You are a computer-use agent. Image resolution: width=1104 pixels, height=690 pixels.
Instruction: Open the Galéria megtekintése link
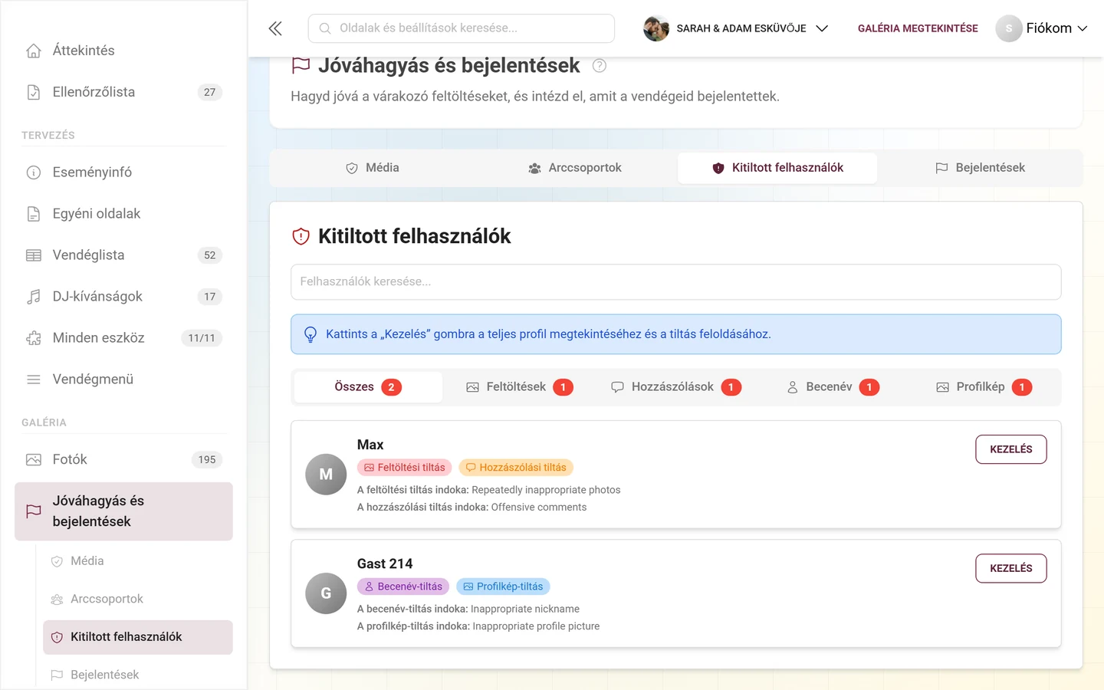coord(918,28)
